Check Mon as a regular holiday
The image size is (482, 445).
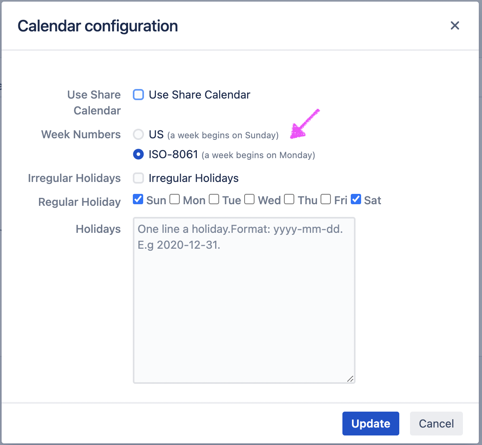[x=175, y=199]
